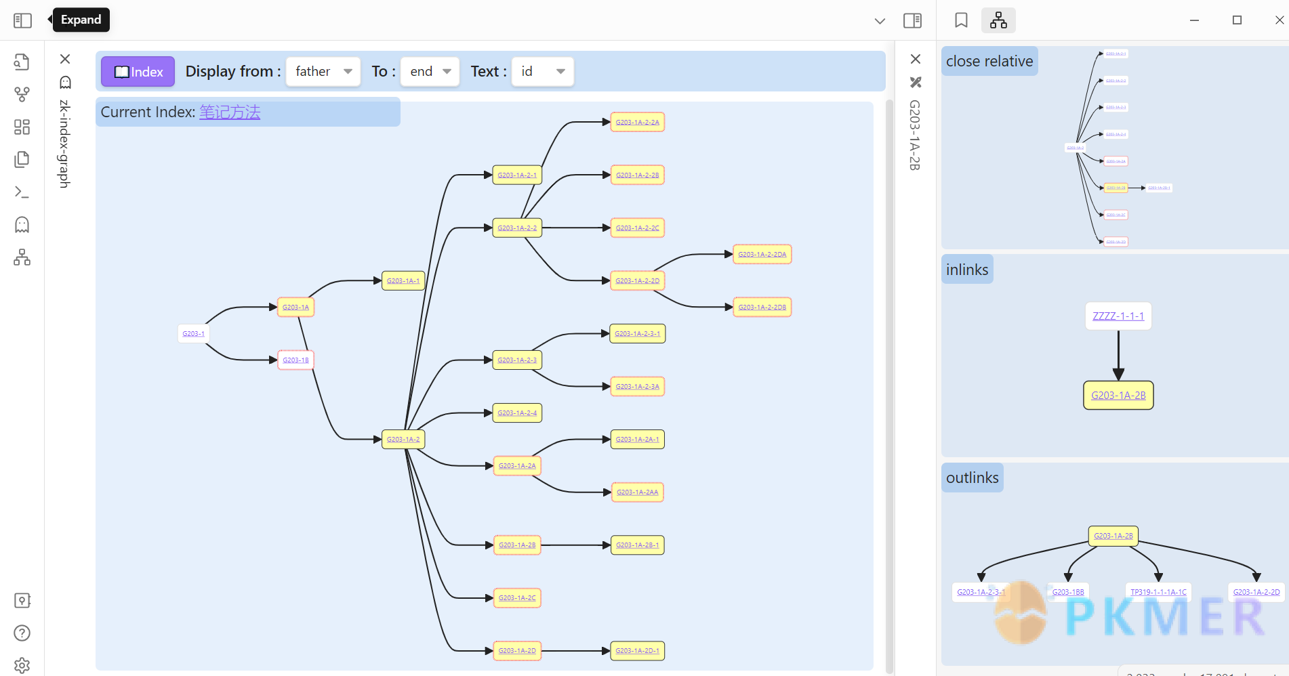Click the G203-1A-2-2D graph node
This screenshot has width=1289, height=676.
(x=637, y=280)
